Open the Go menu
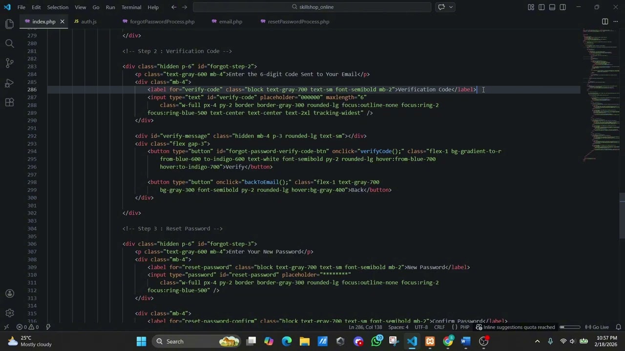This screenshot has height=351, width=625. [96, 7]
